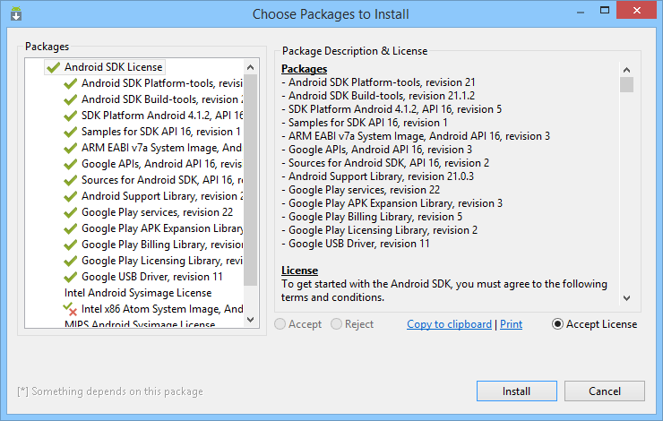Click checkmark icon next to Android SDK Build-tools
The width and height of the screenshot is (663, 421).
70,99
